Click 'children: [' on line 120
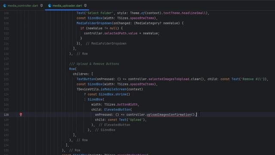The width and height of the screenshot is (275, 155). pos(83,74)
